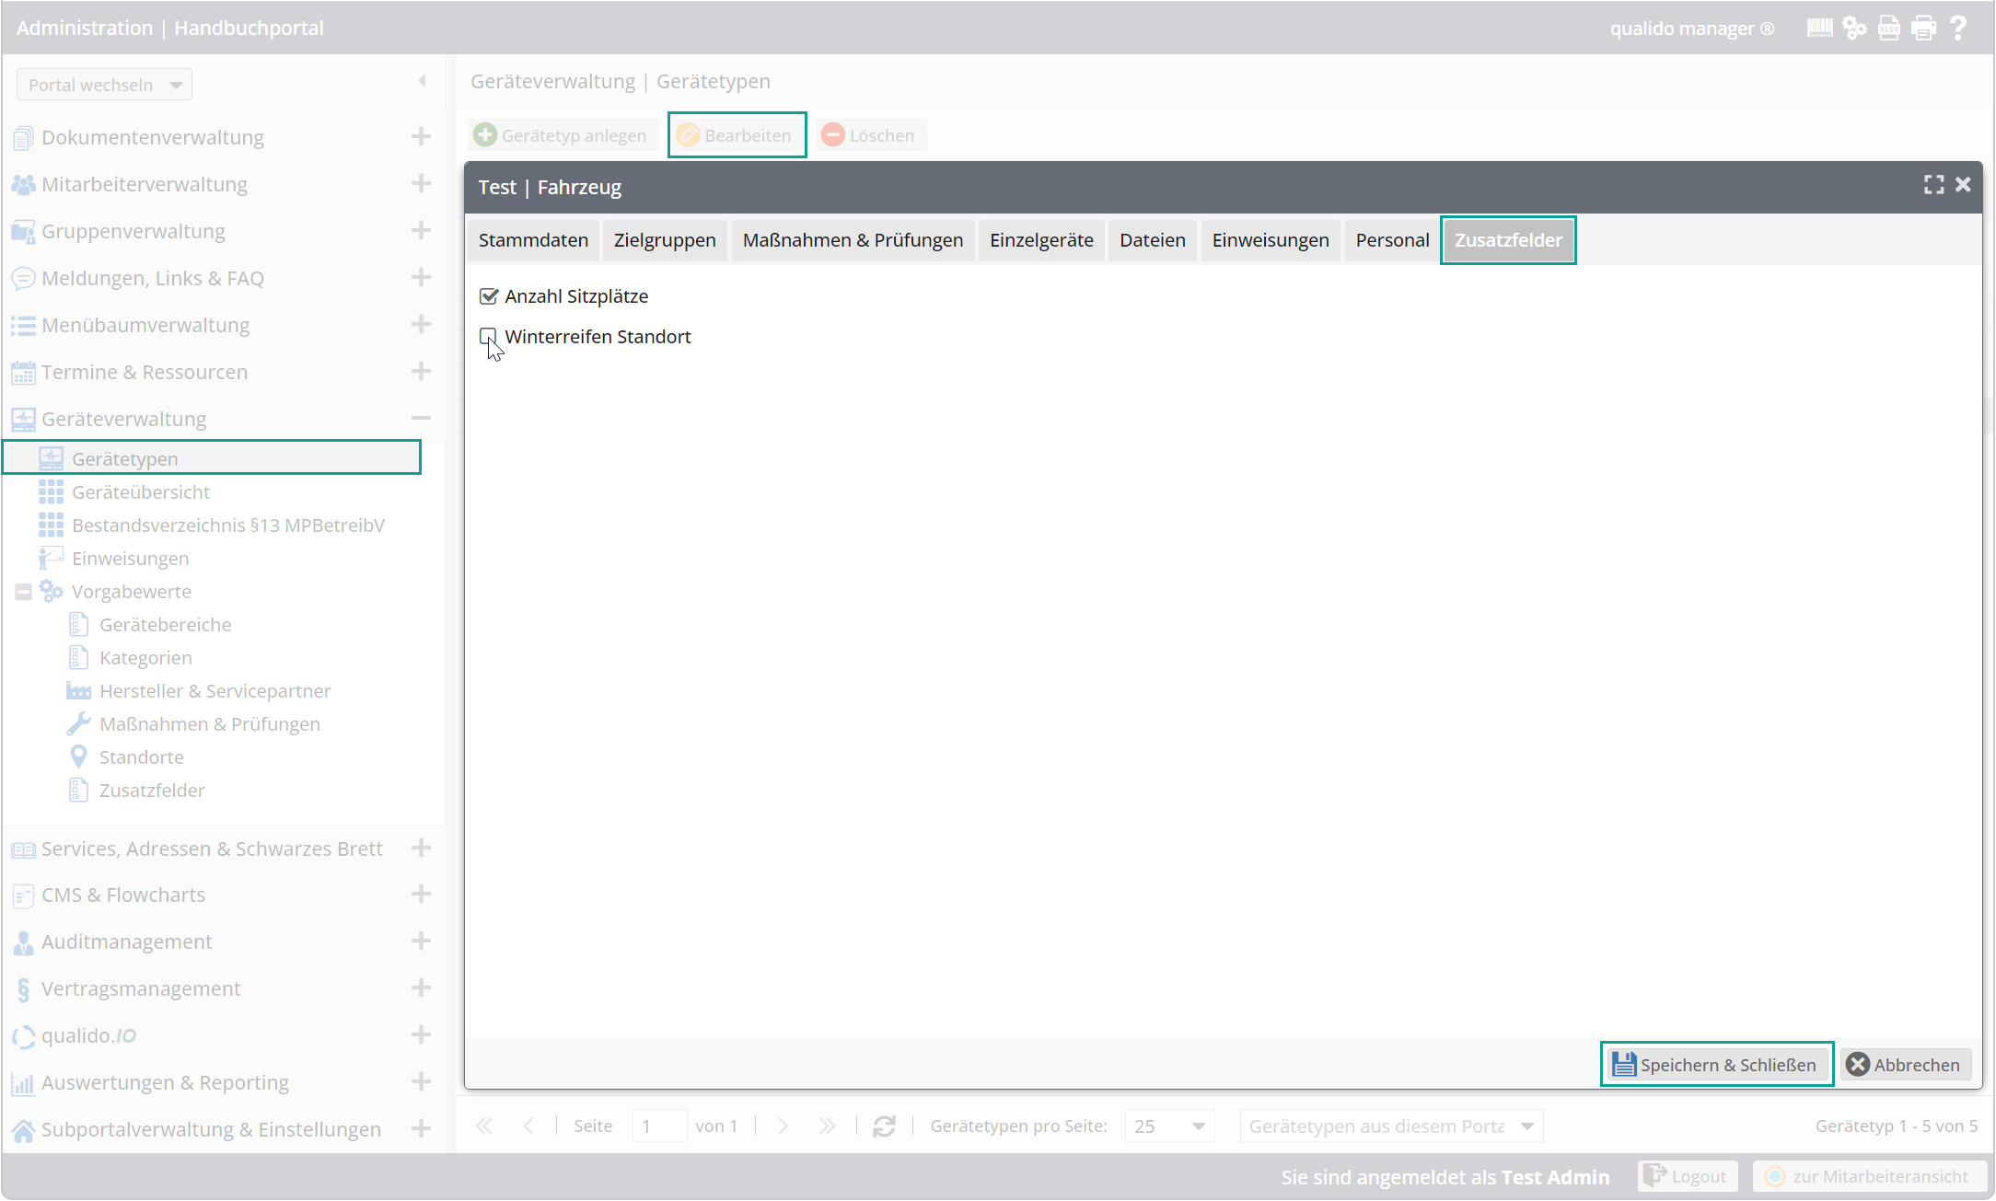This screenshot has height=1201, width=1996.
Task: Click the print icon in the header
Action: (x=1923, y=28)
